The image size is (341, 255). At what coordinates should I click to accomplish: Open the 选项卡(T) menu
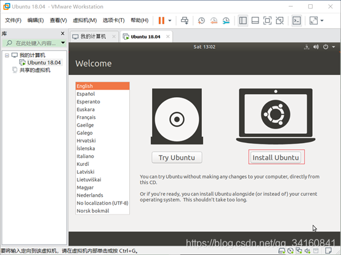click(x=113, y=20)
